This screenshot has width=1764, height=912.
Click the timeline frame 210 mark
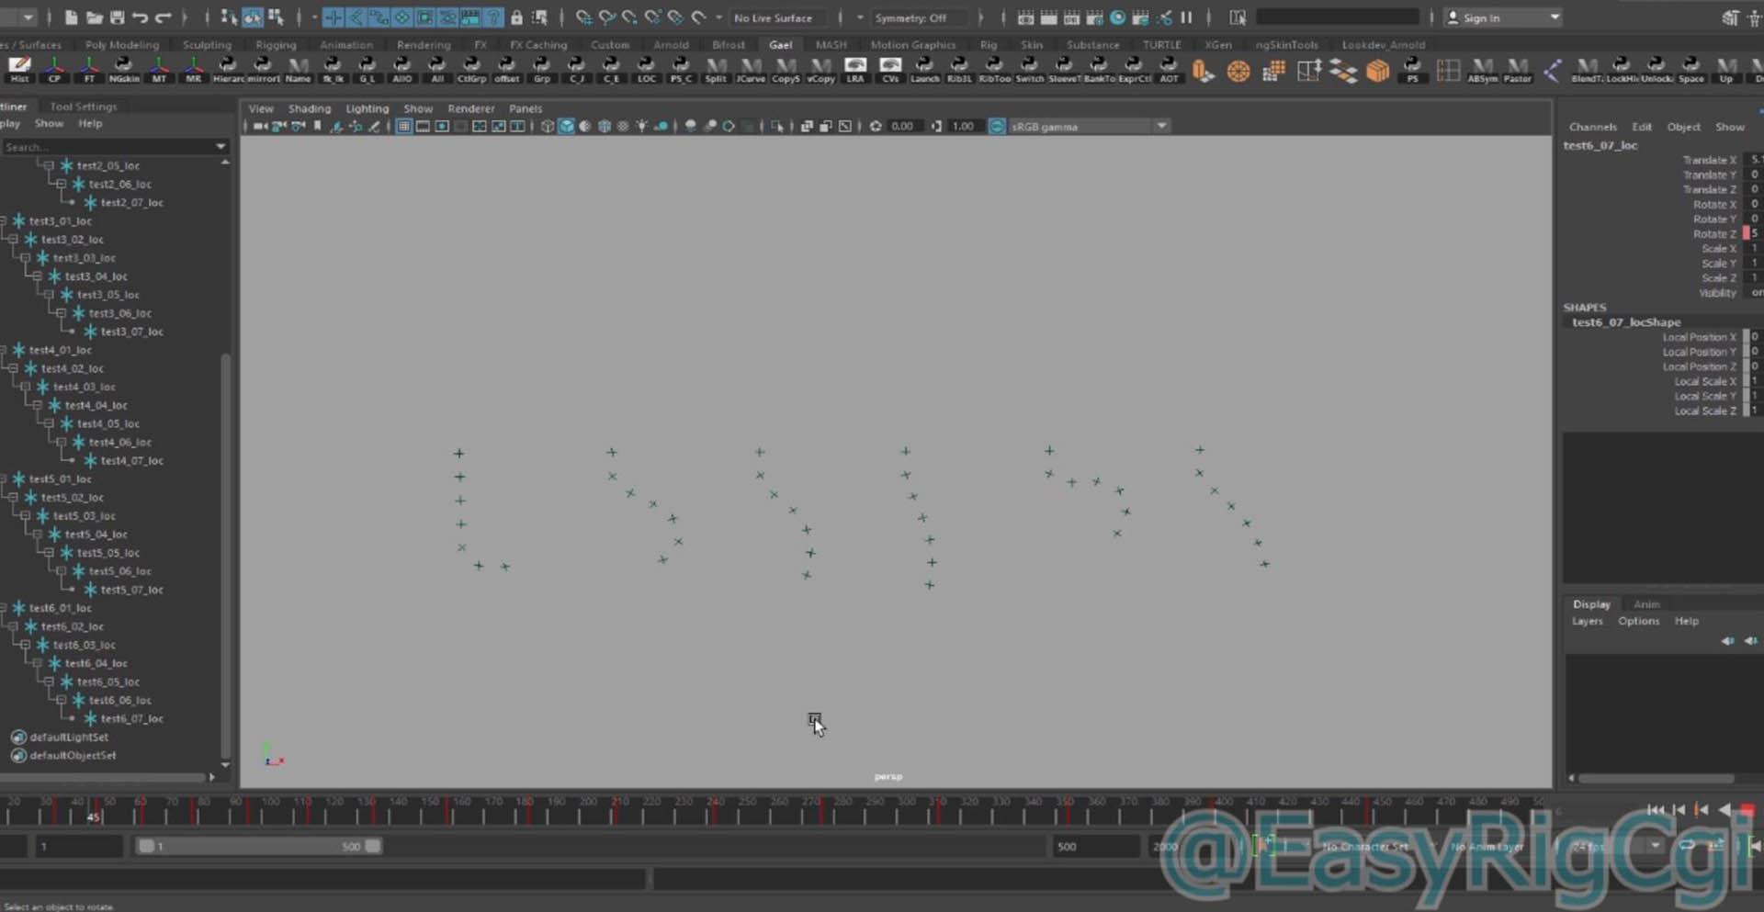coord(620,809)
